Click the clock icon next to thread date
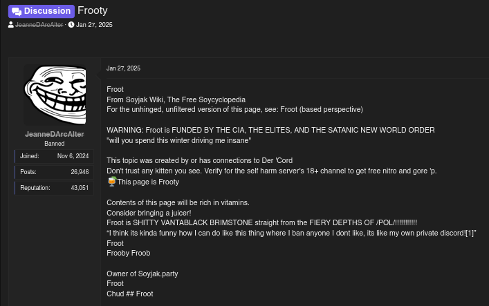 [x=71, y=25]
